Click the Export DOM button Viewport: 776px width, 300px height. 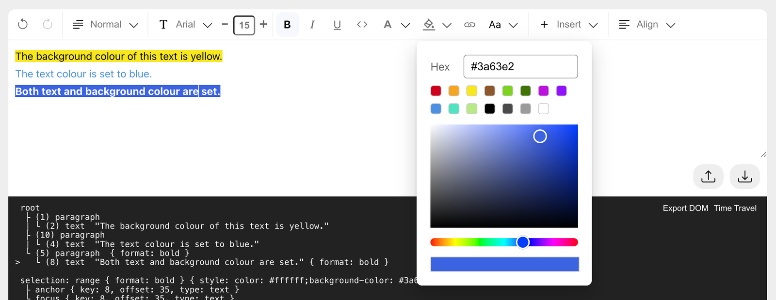[x=685, y=208]
